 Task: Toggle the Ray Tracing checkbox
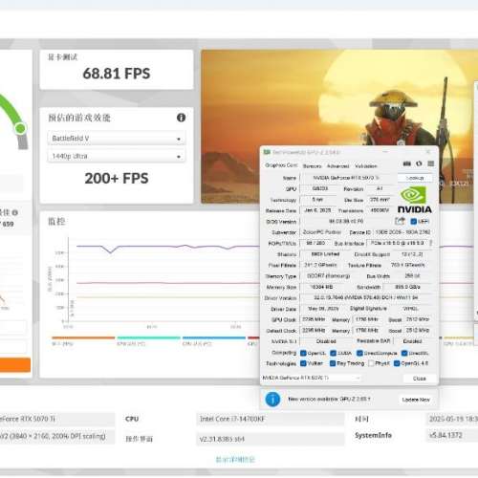(333, 363)
